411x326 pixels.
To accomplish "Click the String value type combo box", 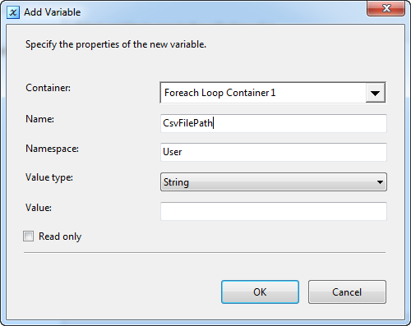I will 274,181.
